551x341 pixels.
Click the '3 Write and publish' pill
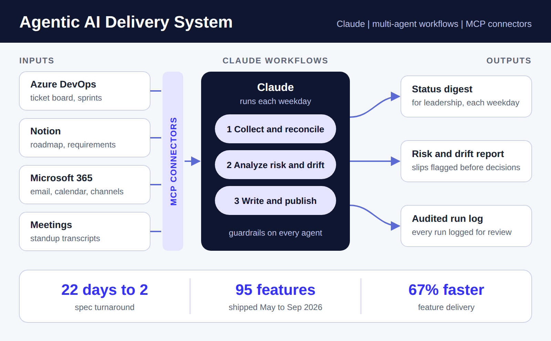(275, 200)
